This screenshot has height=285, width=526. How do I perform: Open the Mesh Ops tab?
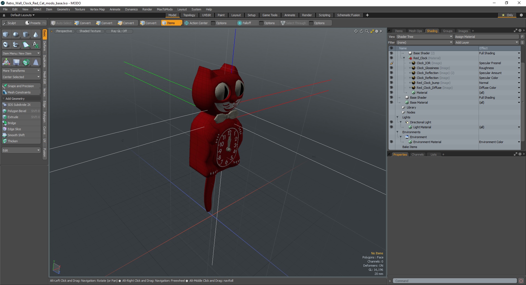click(x=415, y=31)
